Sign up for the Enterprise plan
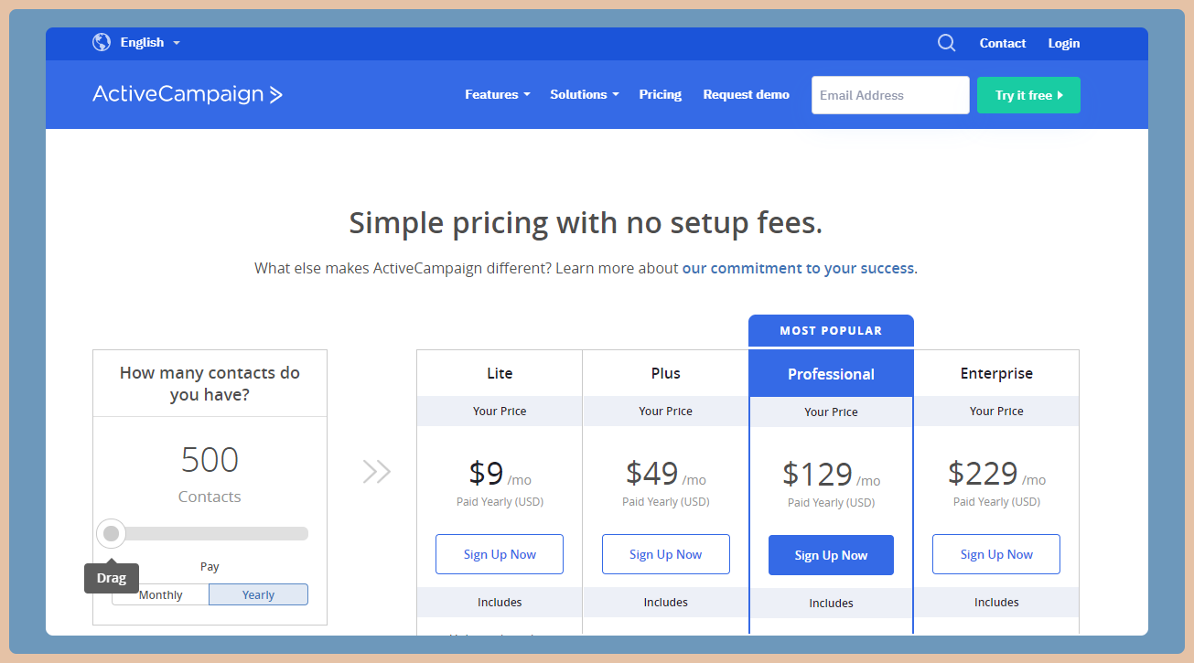The height and width of the screenshot is (663, 1194). pyautogui.click(x=996, y=554)
